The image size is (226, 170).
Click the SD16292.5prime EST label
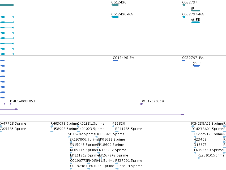pyautogui.click(x=82, y=134)
